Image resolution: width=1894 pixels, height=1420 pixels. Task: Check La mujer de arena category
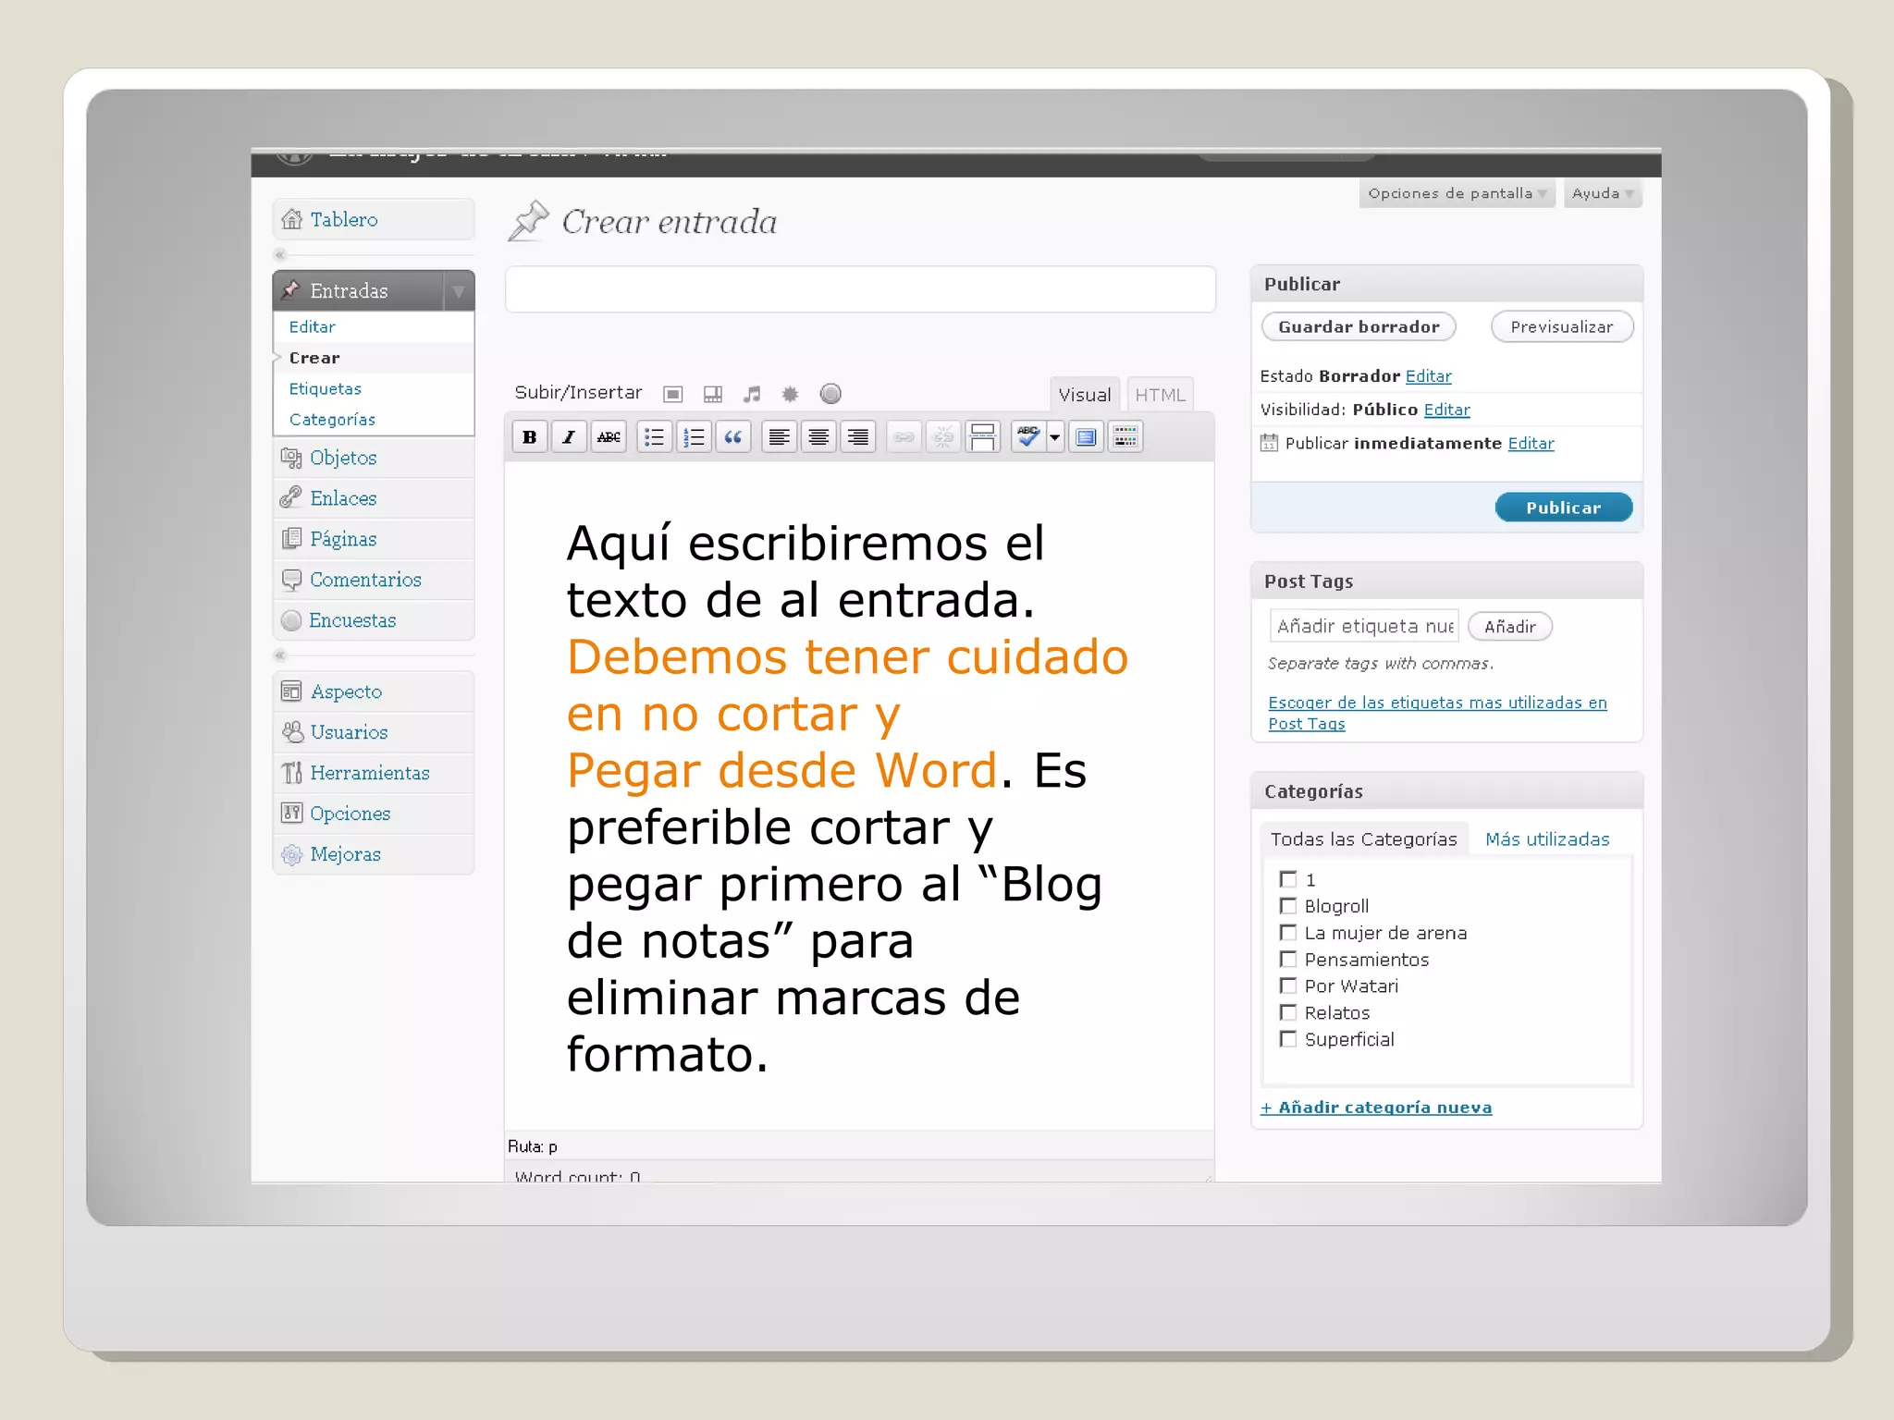(1287, 932)
